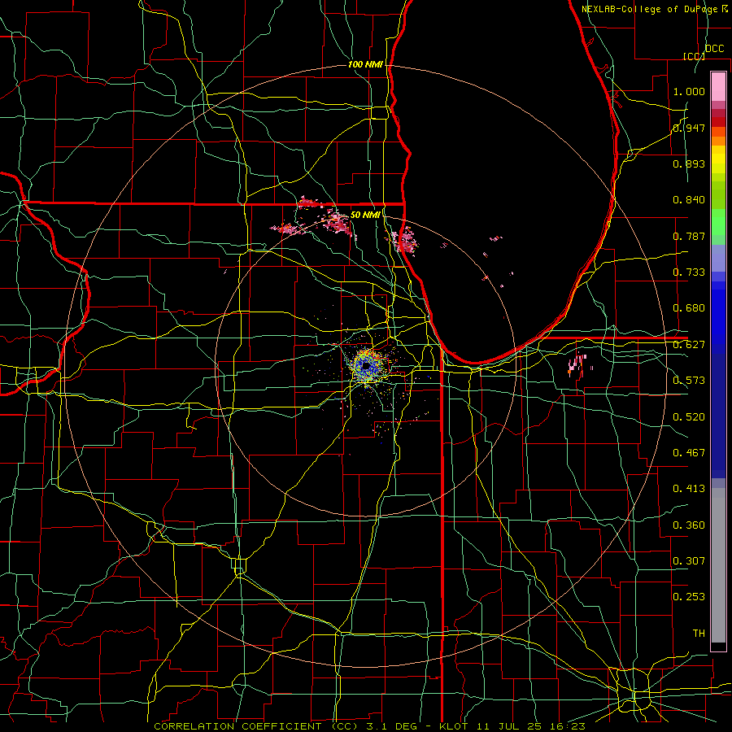This screenshot has width=732, height=732.
Task: Pick the bright red swatch above 0.947
Action: pos(718,122)
